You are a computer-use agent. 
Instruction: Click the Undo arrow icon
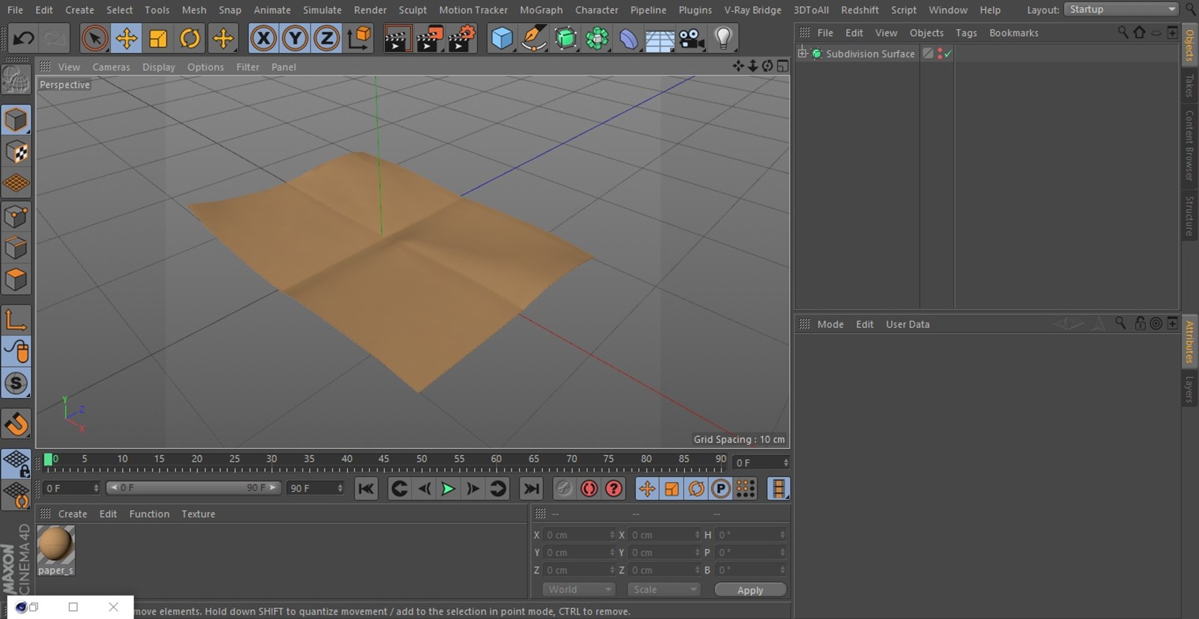pyautogui.click(x=24, y=39)
